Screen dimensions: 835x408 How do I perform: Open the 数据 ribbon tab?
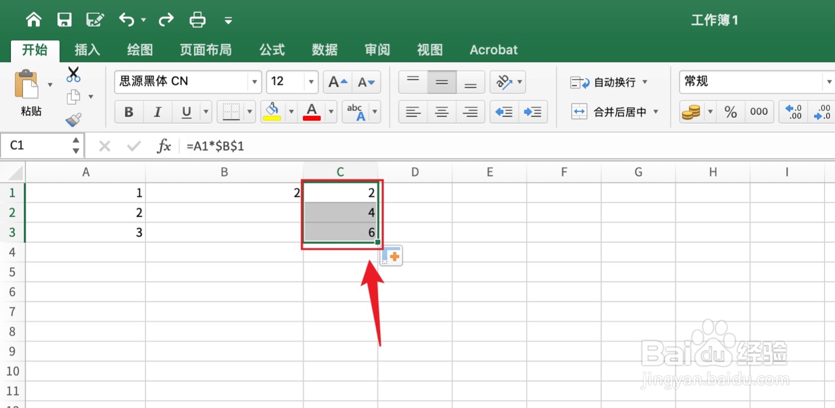click(325, 50)
